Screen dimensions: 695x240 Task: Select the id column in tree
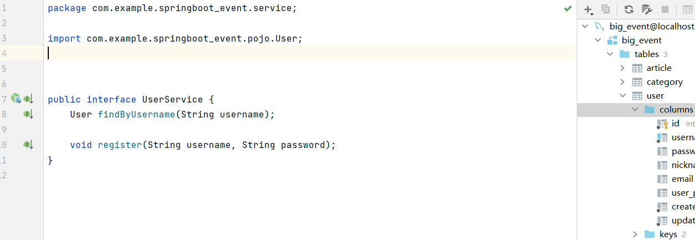pyautogui.click(x=675, y=124)
